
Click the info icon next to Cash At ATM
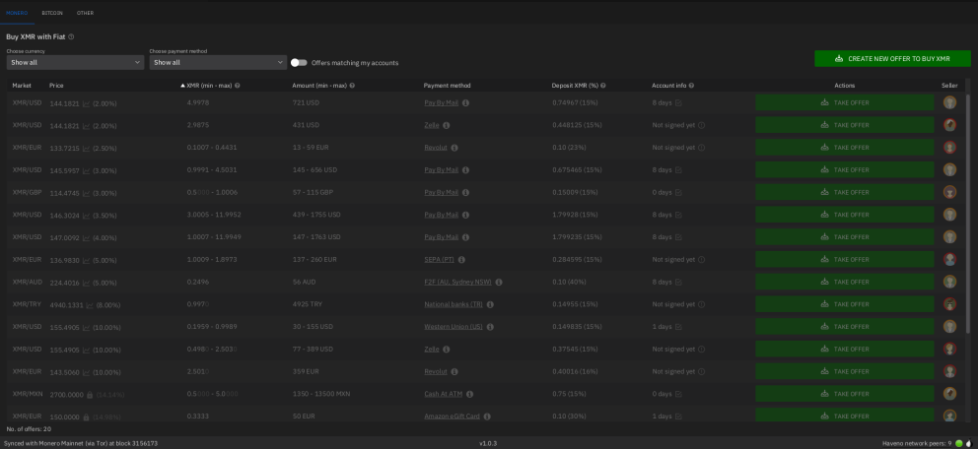[469, 394]
